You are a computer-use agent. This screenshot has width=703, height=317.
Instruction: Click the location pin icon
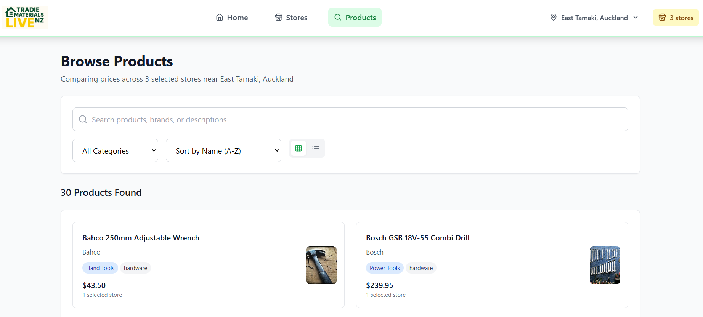[x=554, y=18]
